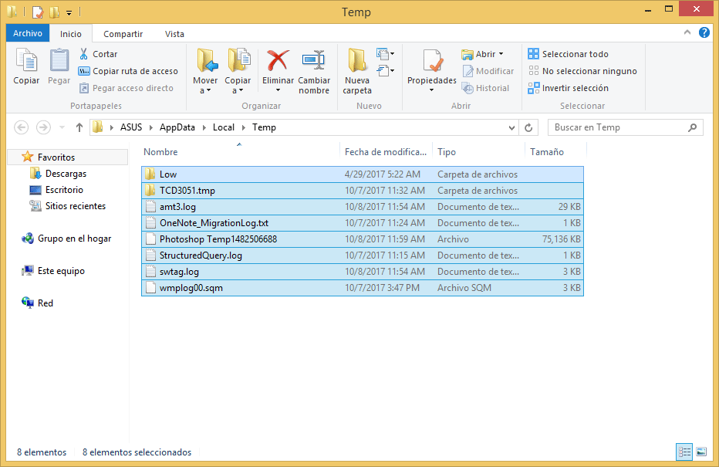
Task: Open the Archivo menu
Action: 27,34
